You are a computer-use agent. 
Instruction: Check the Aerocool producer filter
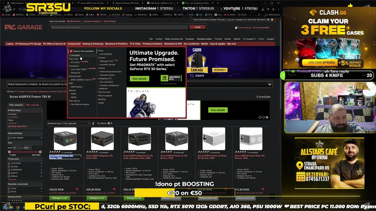[x=9, y=166]
